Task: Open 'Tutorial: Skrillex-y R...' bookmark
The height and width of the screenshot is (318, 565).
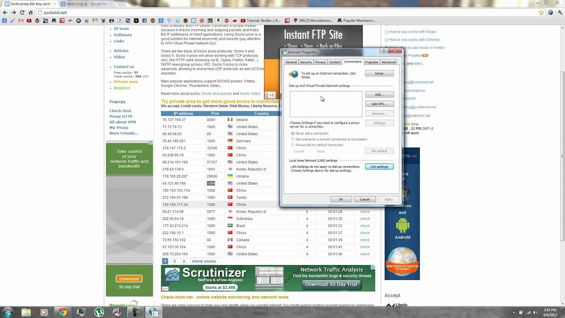Action: 260,20
